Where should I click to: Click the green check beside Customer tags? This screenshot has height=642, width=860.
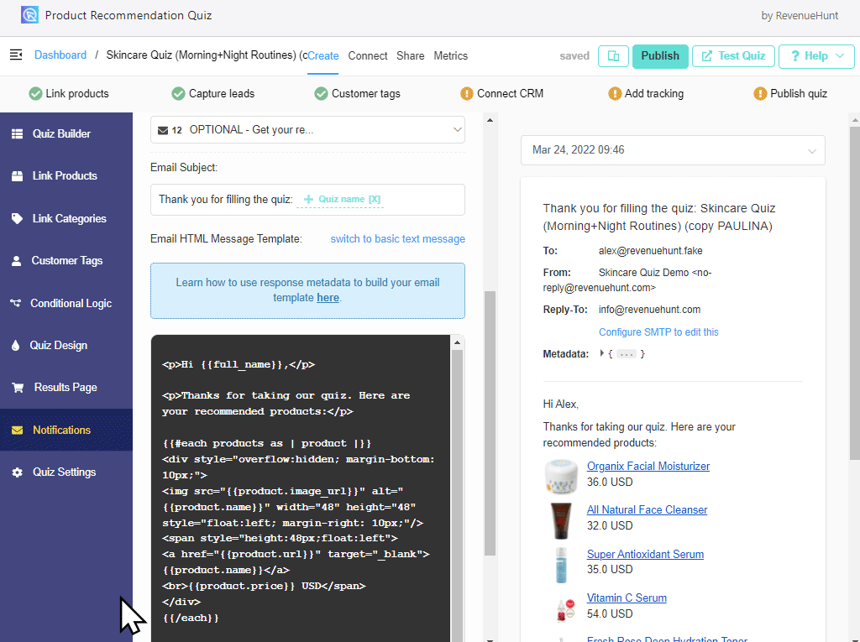[x=322, y=94]
